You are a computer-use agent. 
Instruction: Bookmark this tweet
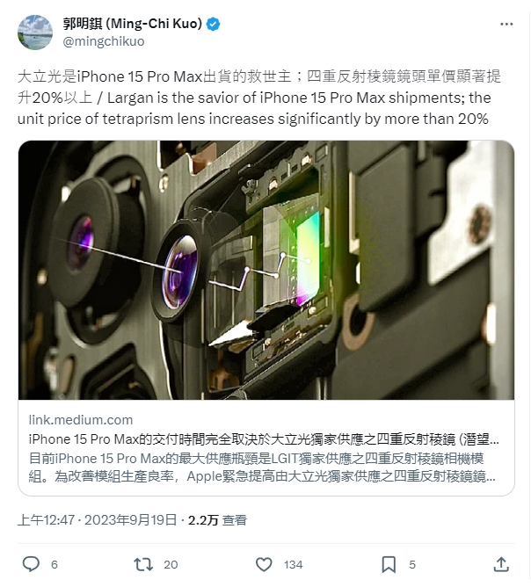tap(389, 564)
